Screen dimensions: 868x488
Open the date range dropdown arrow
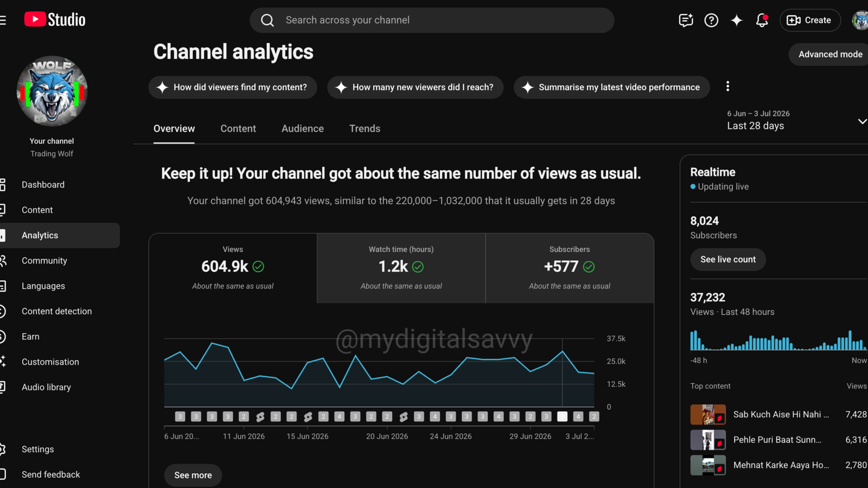click(x=861, y=121)
